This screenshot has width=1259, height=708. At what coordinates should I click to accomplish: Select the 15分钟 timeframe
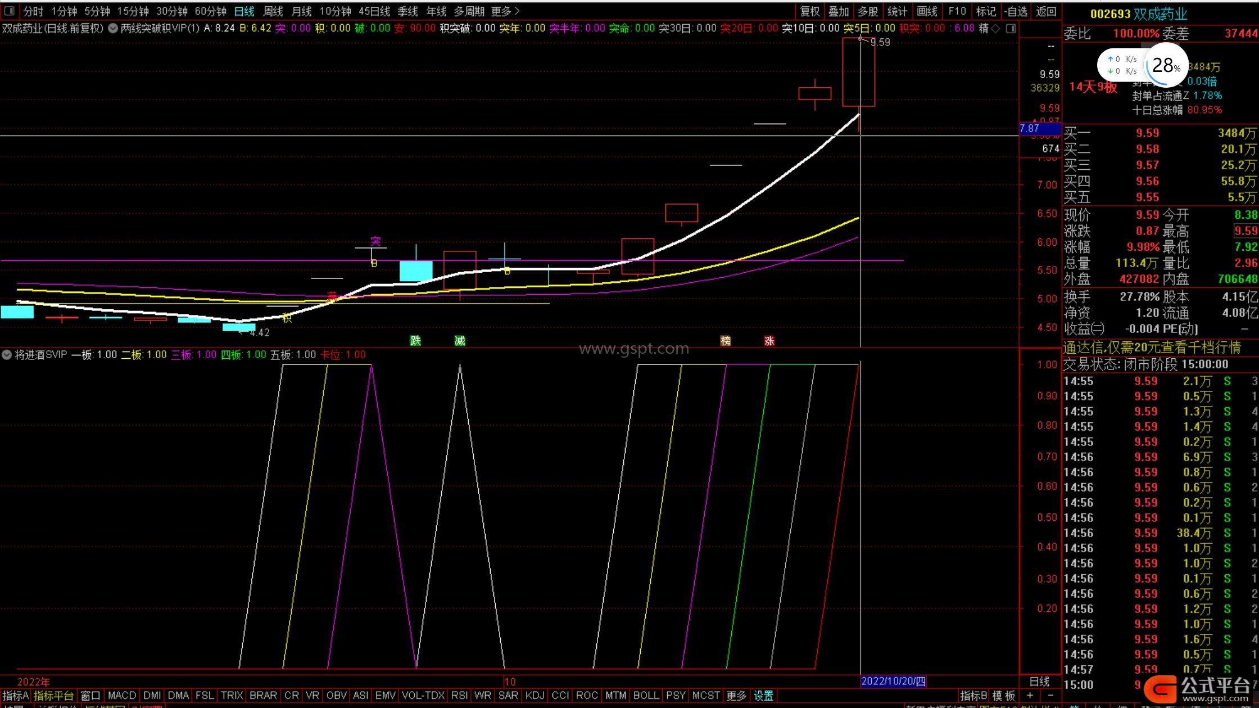tap(133, 11)
